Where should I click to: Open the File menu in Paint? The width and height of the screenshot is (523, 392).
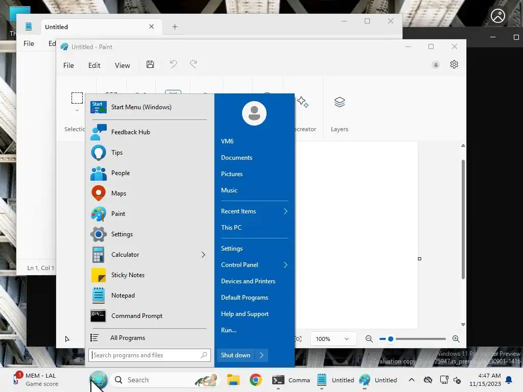[68, 65]
